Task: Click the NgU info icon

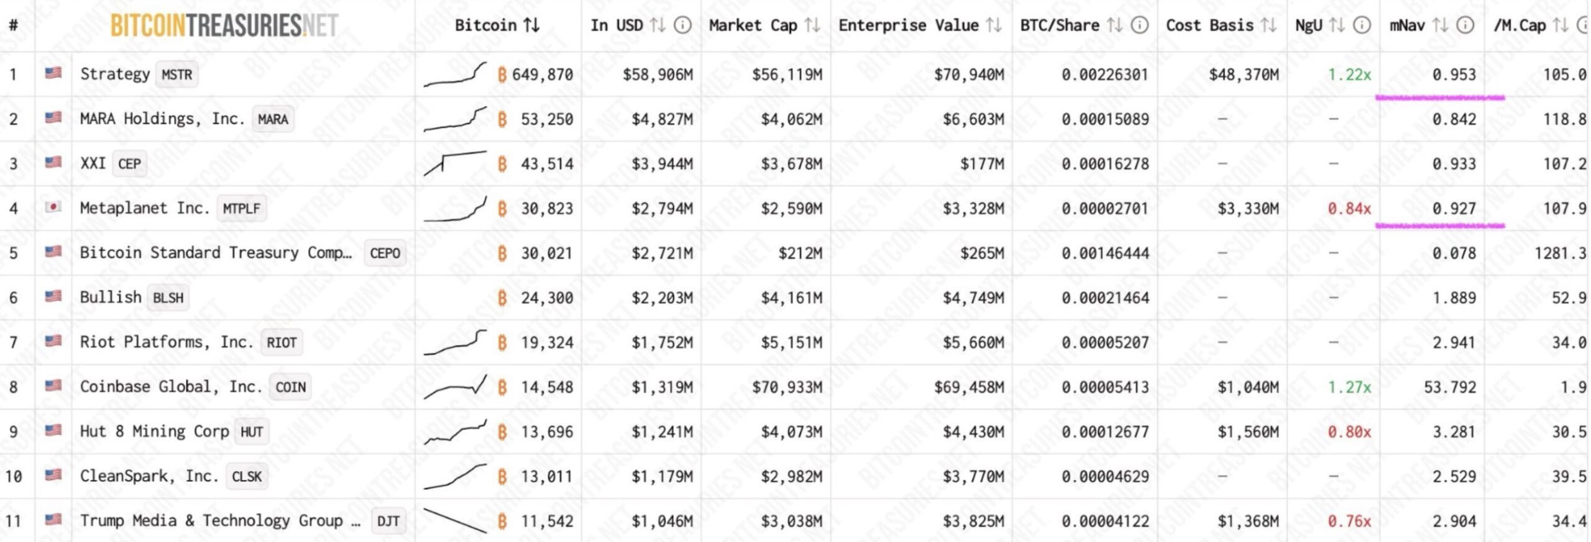Action: coord(1362,25)
